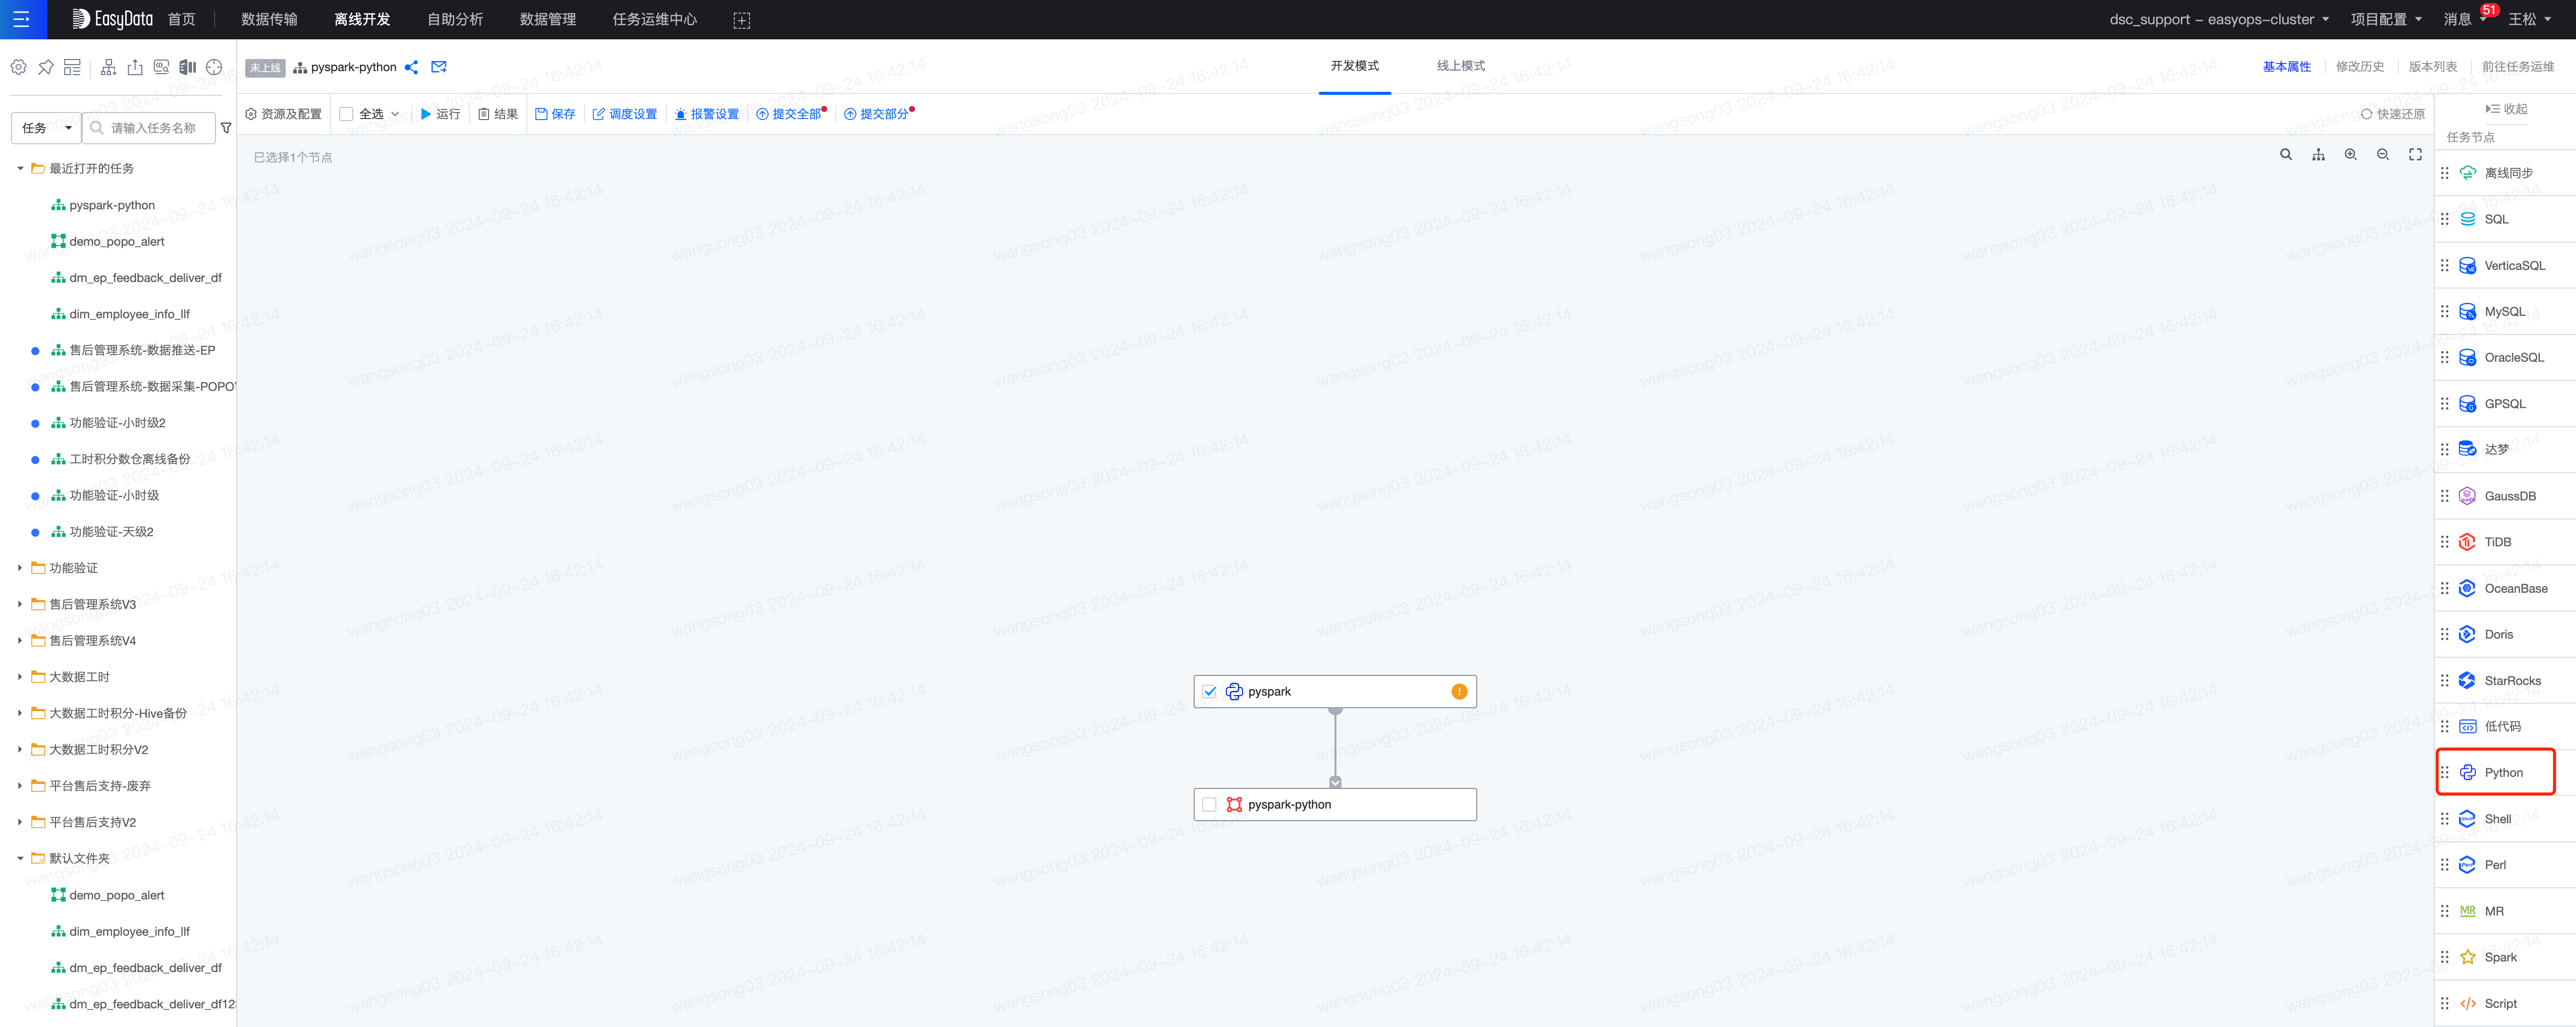Select the share/export icon next to pyspark-python title

coord(411,67)
